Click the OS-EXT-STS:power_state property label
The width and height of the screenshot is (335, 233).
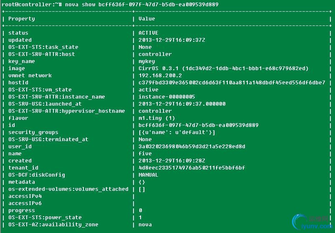pos(45,218)
